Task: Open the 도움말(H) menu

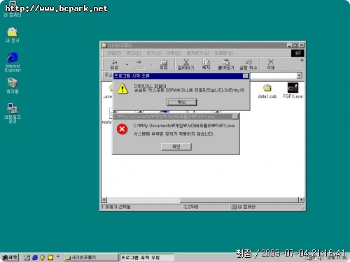Action: click(224, 53)
